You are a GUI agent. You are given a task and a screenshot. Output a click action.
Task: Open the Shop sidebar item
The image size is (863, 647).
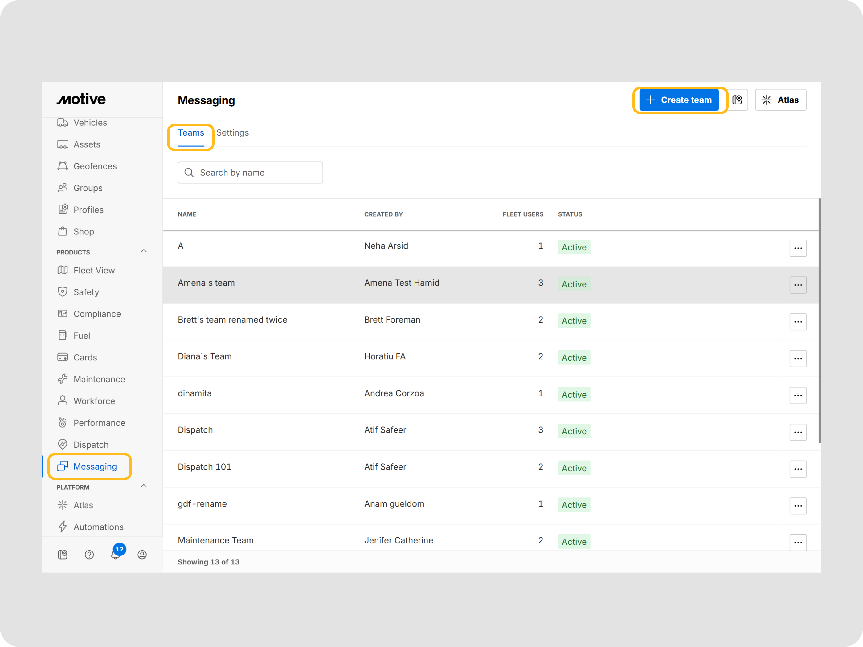click(x=76, y=232)
